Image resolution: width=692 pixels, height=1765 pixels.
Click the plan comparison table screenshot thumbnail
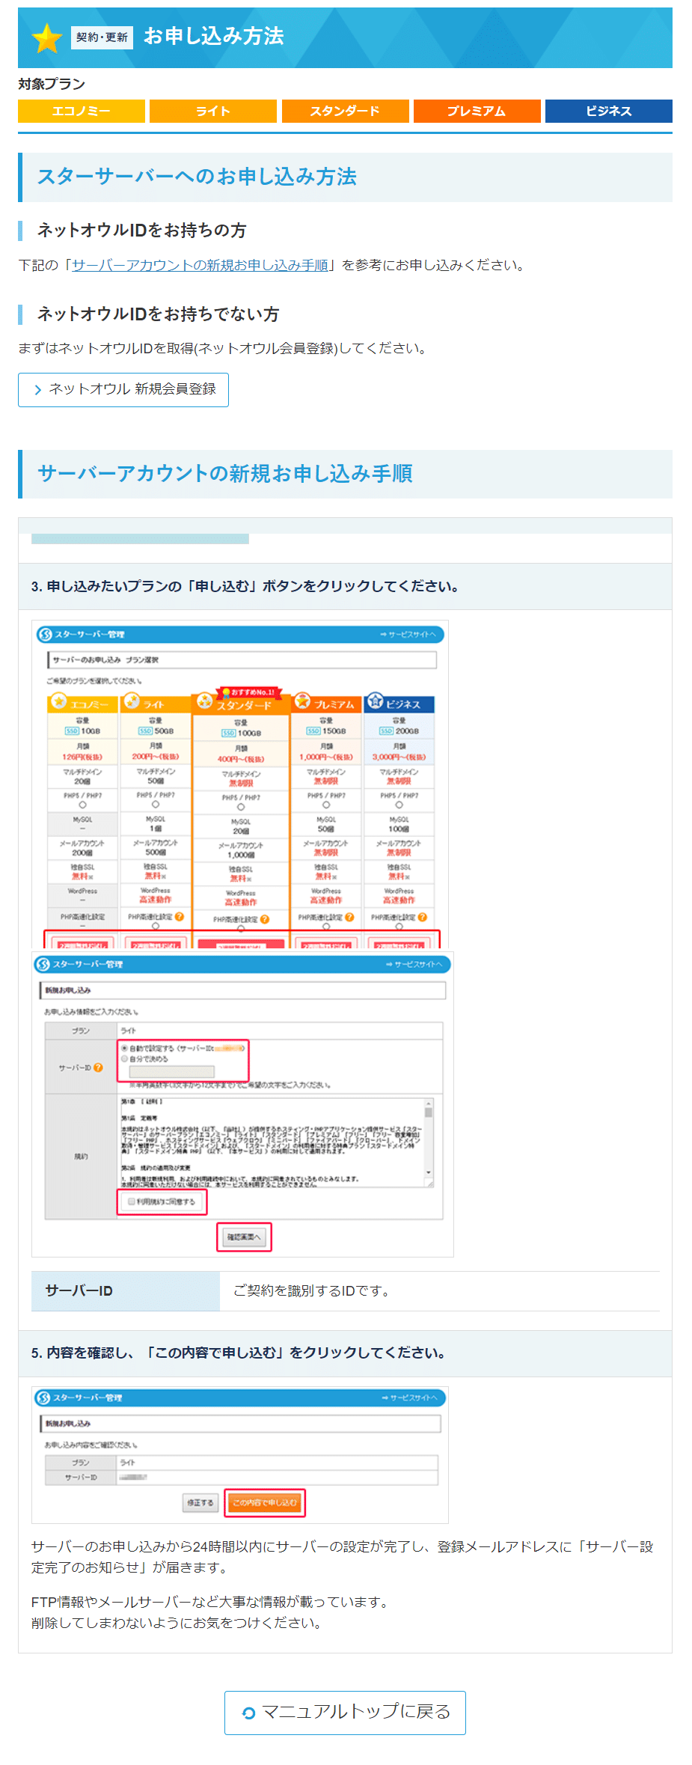[240, 784]
